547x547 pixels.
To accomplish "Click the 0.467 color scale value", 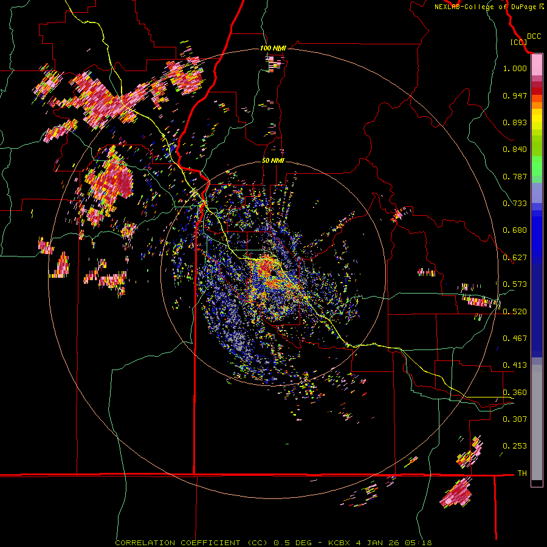I will (x=515, y=339).
